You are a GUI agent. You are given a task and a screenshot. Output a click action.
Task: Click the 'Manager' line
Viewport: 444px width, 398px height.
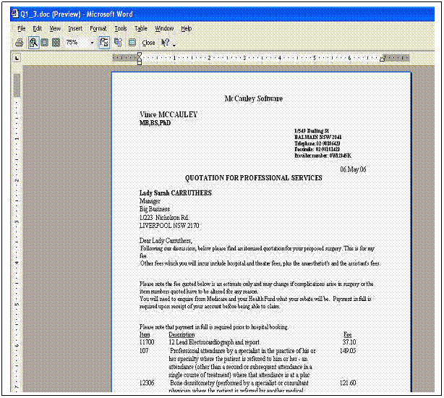coord(150,201)
